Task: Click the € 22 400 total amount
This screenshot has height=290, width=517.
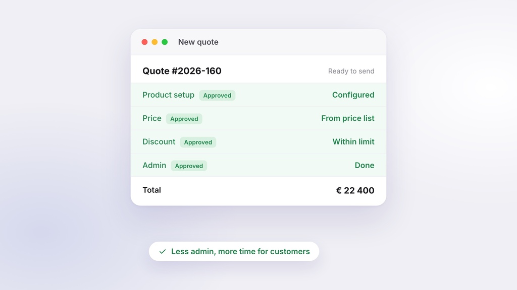Action: pos(355,190)
